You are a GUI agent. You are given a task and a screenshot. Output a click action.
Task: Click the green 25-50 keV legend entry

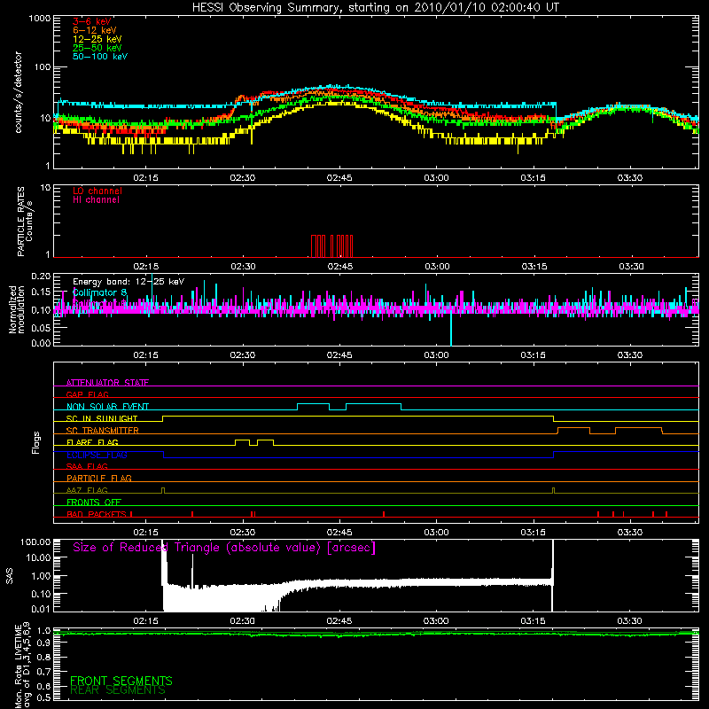97,48
